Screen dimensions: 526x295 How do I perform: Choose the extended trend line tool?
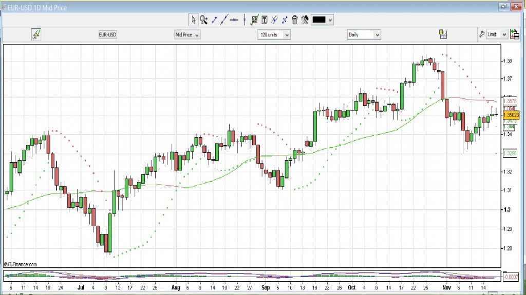pos(224,20)
